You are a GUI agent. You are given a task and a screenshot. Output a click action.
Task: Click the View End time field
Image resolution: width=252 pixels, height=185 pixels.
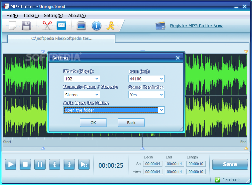click(x=174, y=172)
